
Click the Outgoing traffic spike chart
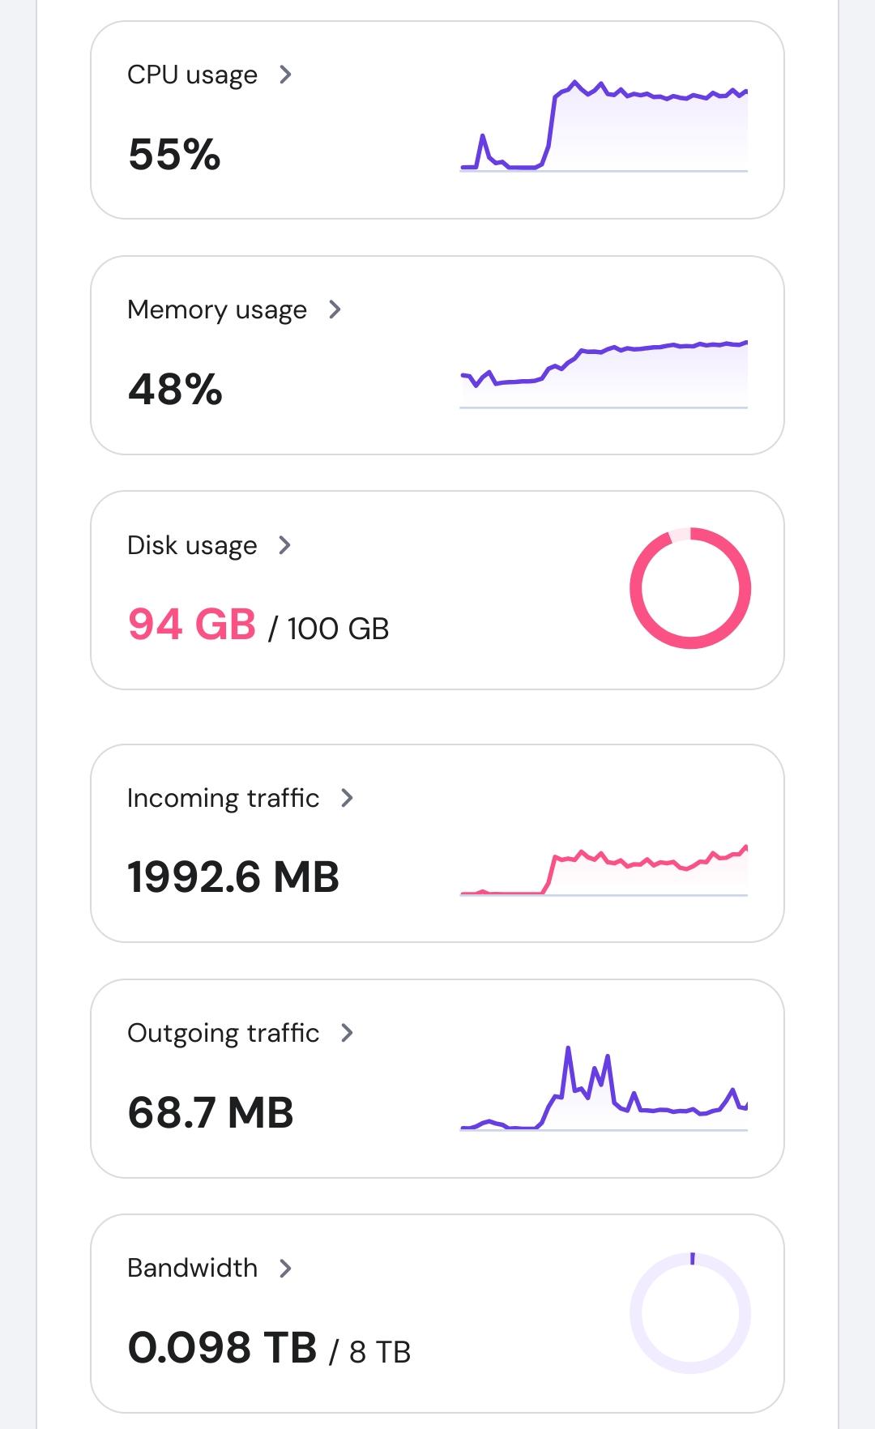click(604, 1088)
